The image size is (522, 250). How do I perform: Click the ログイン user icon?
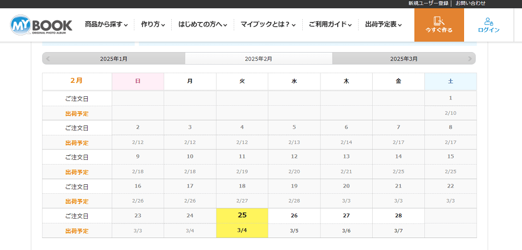[x=489, y=21]
